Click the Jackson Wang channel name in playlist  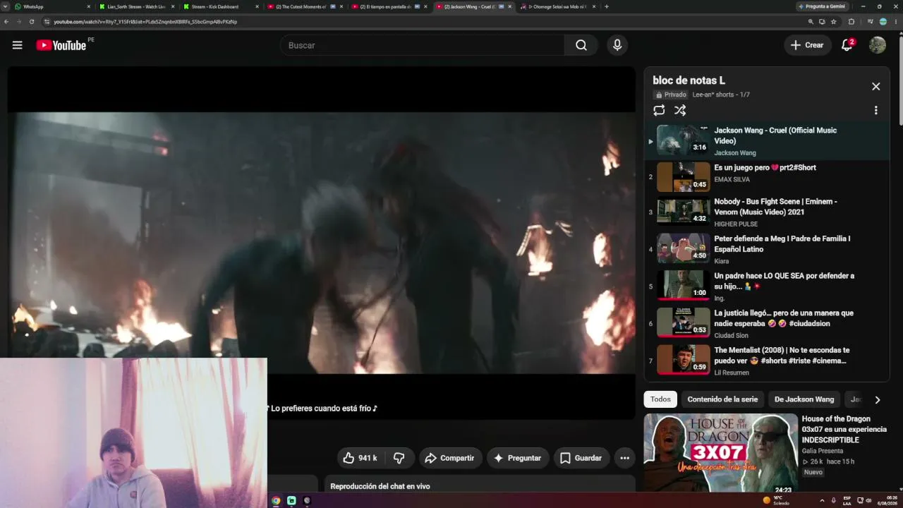point(734,153)
